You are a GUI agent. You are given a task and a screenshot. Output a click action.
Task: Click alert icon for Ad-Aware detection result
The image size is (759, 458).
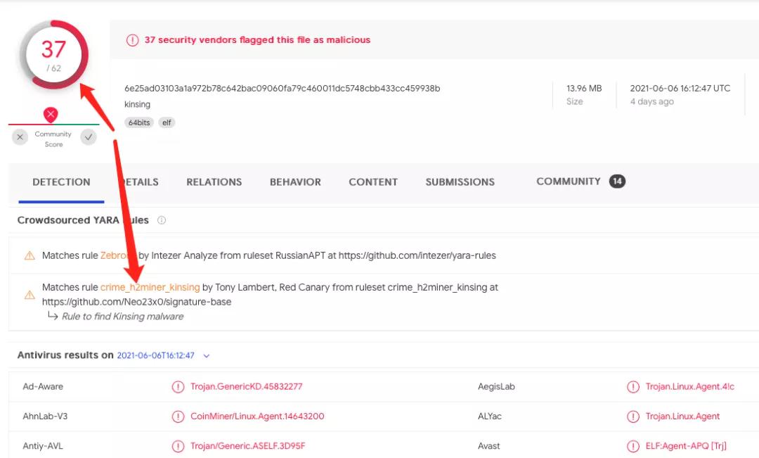(x=179, y=387)
